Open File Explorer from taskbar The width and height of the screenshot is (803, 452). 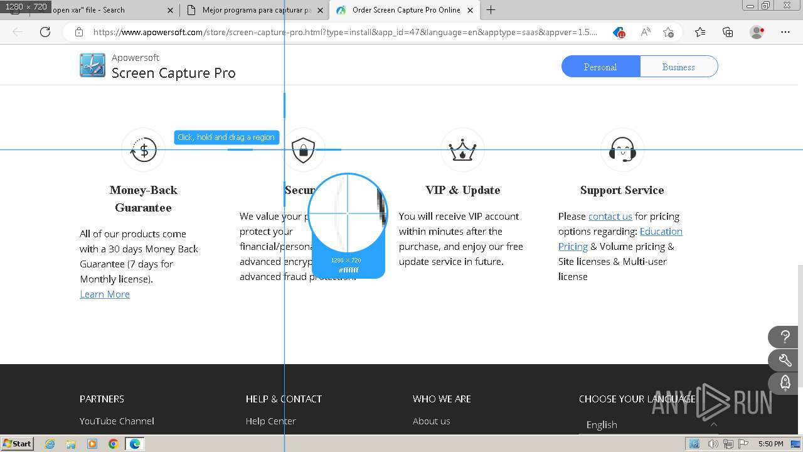point(71,444)
